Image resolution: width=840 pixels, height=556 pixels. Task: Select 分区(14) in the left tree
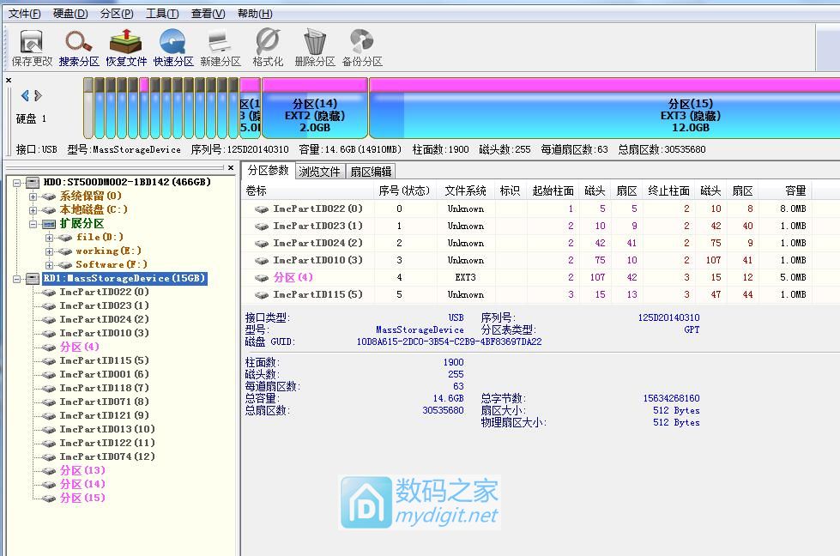[82, 484]
